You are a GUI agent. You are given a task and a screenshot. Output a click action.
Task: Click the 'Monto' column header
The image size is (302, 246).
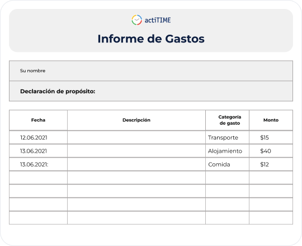coord(271,120)
